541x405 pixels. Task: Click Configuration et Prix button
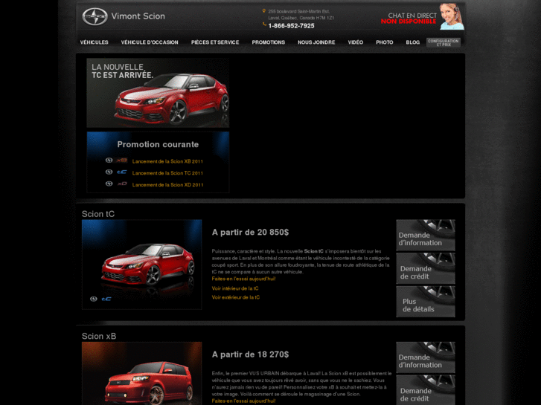click(x=444, y=42)
